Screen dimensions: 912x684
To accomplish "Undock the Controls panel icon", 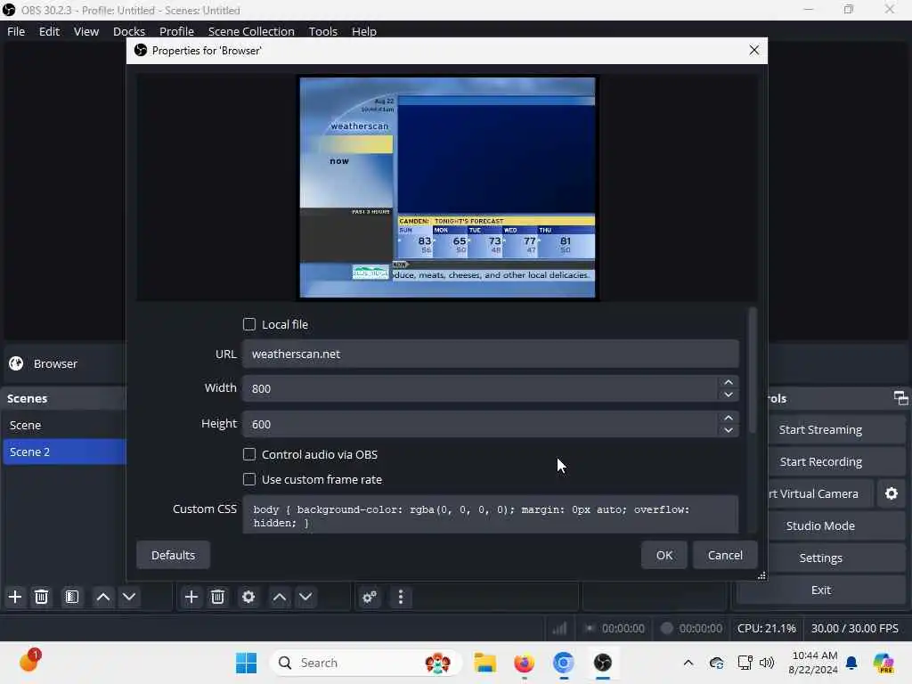I will (x=900, y=398).
